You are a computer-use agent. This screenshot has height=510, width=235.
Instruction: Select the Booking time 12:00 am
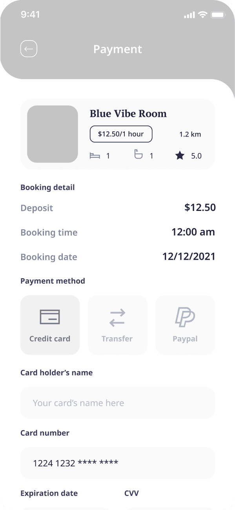click(193, 232)
